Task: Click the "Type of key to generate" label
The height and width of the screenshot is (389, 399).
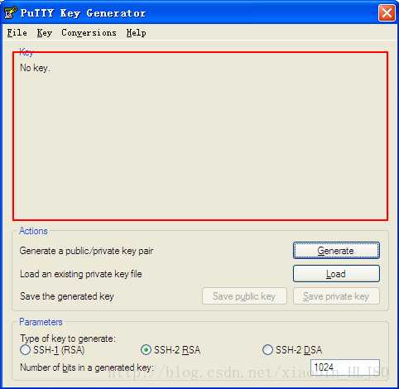Action: (68, 339)
